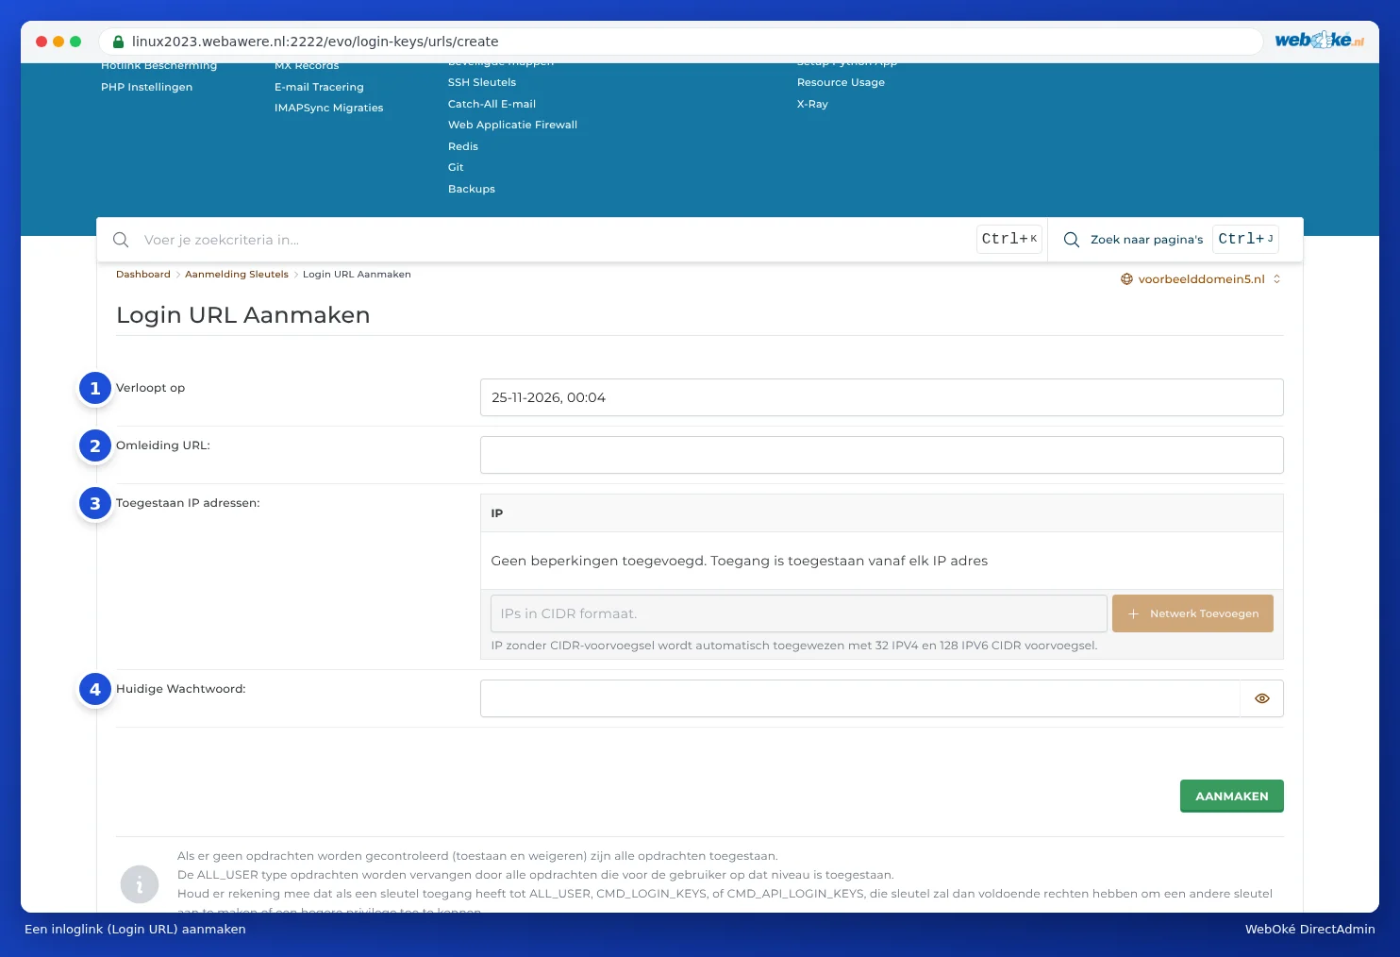Viewport: 1400px width, 957px height.
Task: Open the Git menu entry
Action: coord(456,167)
